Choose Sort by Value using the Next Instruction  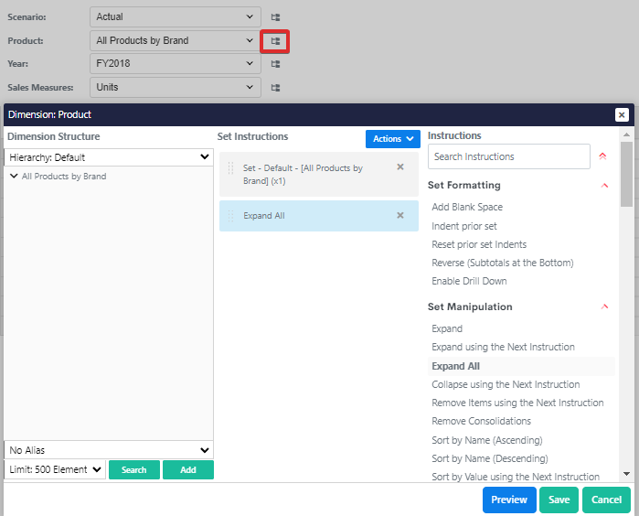(x=516, y=477)
